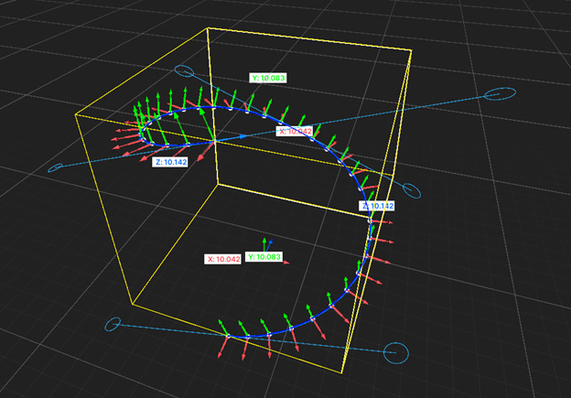
Task: Click the Z: 10.142 label left of the spline loop
Action: tap(170, 162)
